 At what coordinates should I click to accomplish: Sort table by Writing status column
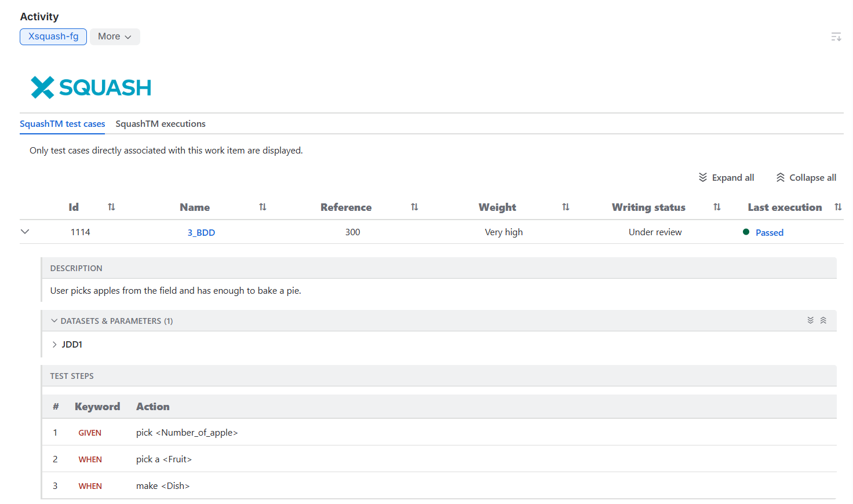click(717, 207)
